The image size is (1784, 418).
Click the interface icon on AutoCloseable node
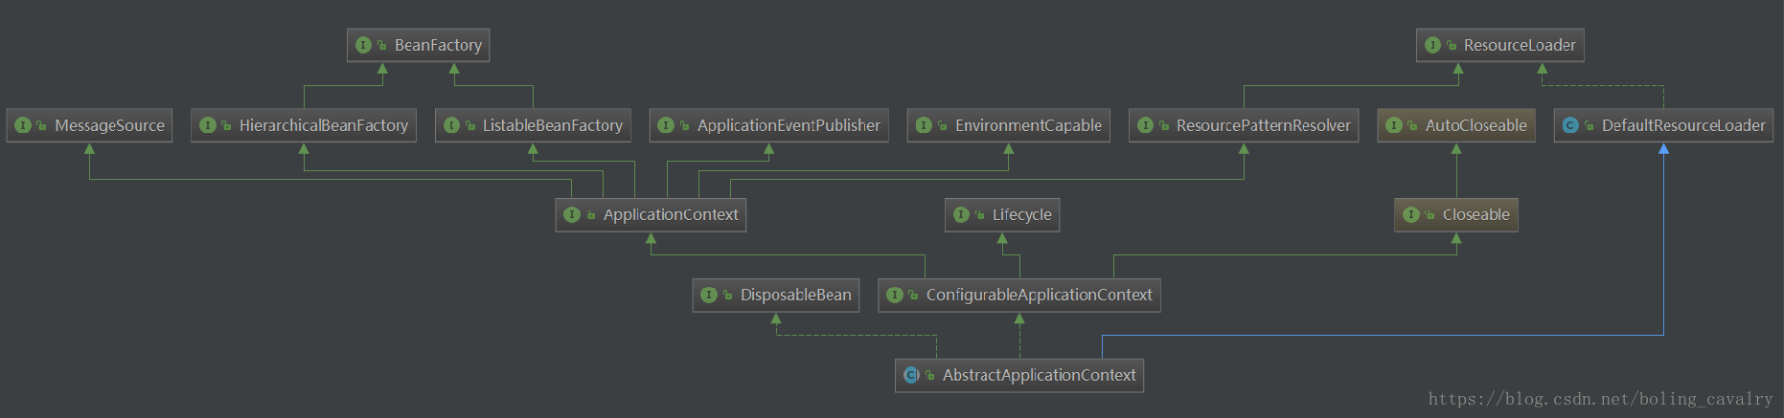tap(1394, 125)
